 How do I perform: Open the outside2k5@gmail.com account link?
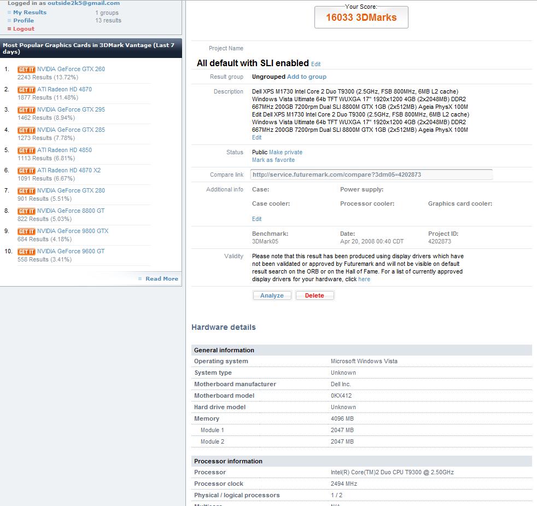84,3
